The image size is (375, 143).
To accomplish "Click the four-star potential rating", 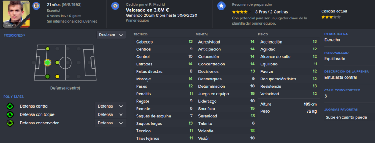I will (242, 12).
